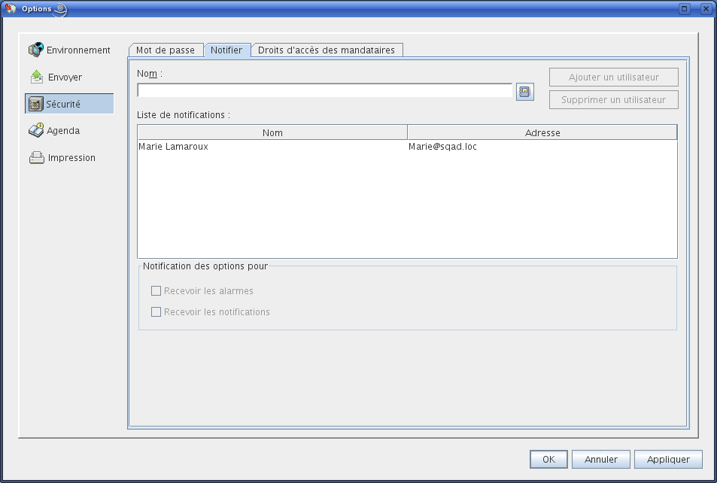Enable Recevoir les notifications
Viewport: 717px width, 483px height.
[x=156, y=311]
